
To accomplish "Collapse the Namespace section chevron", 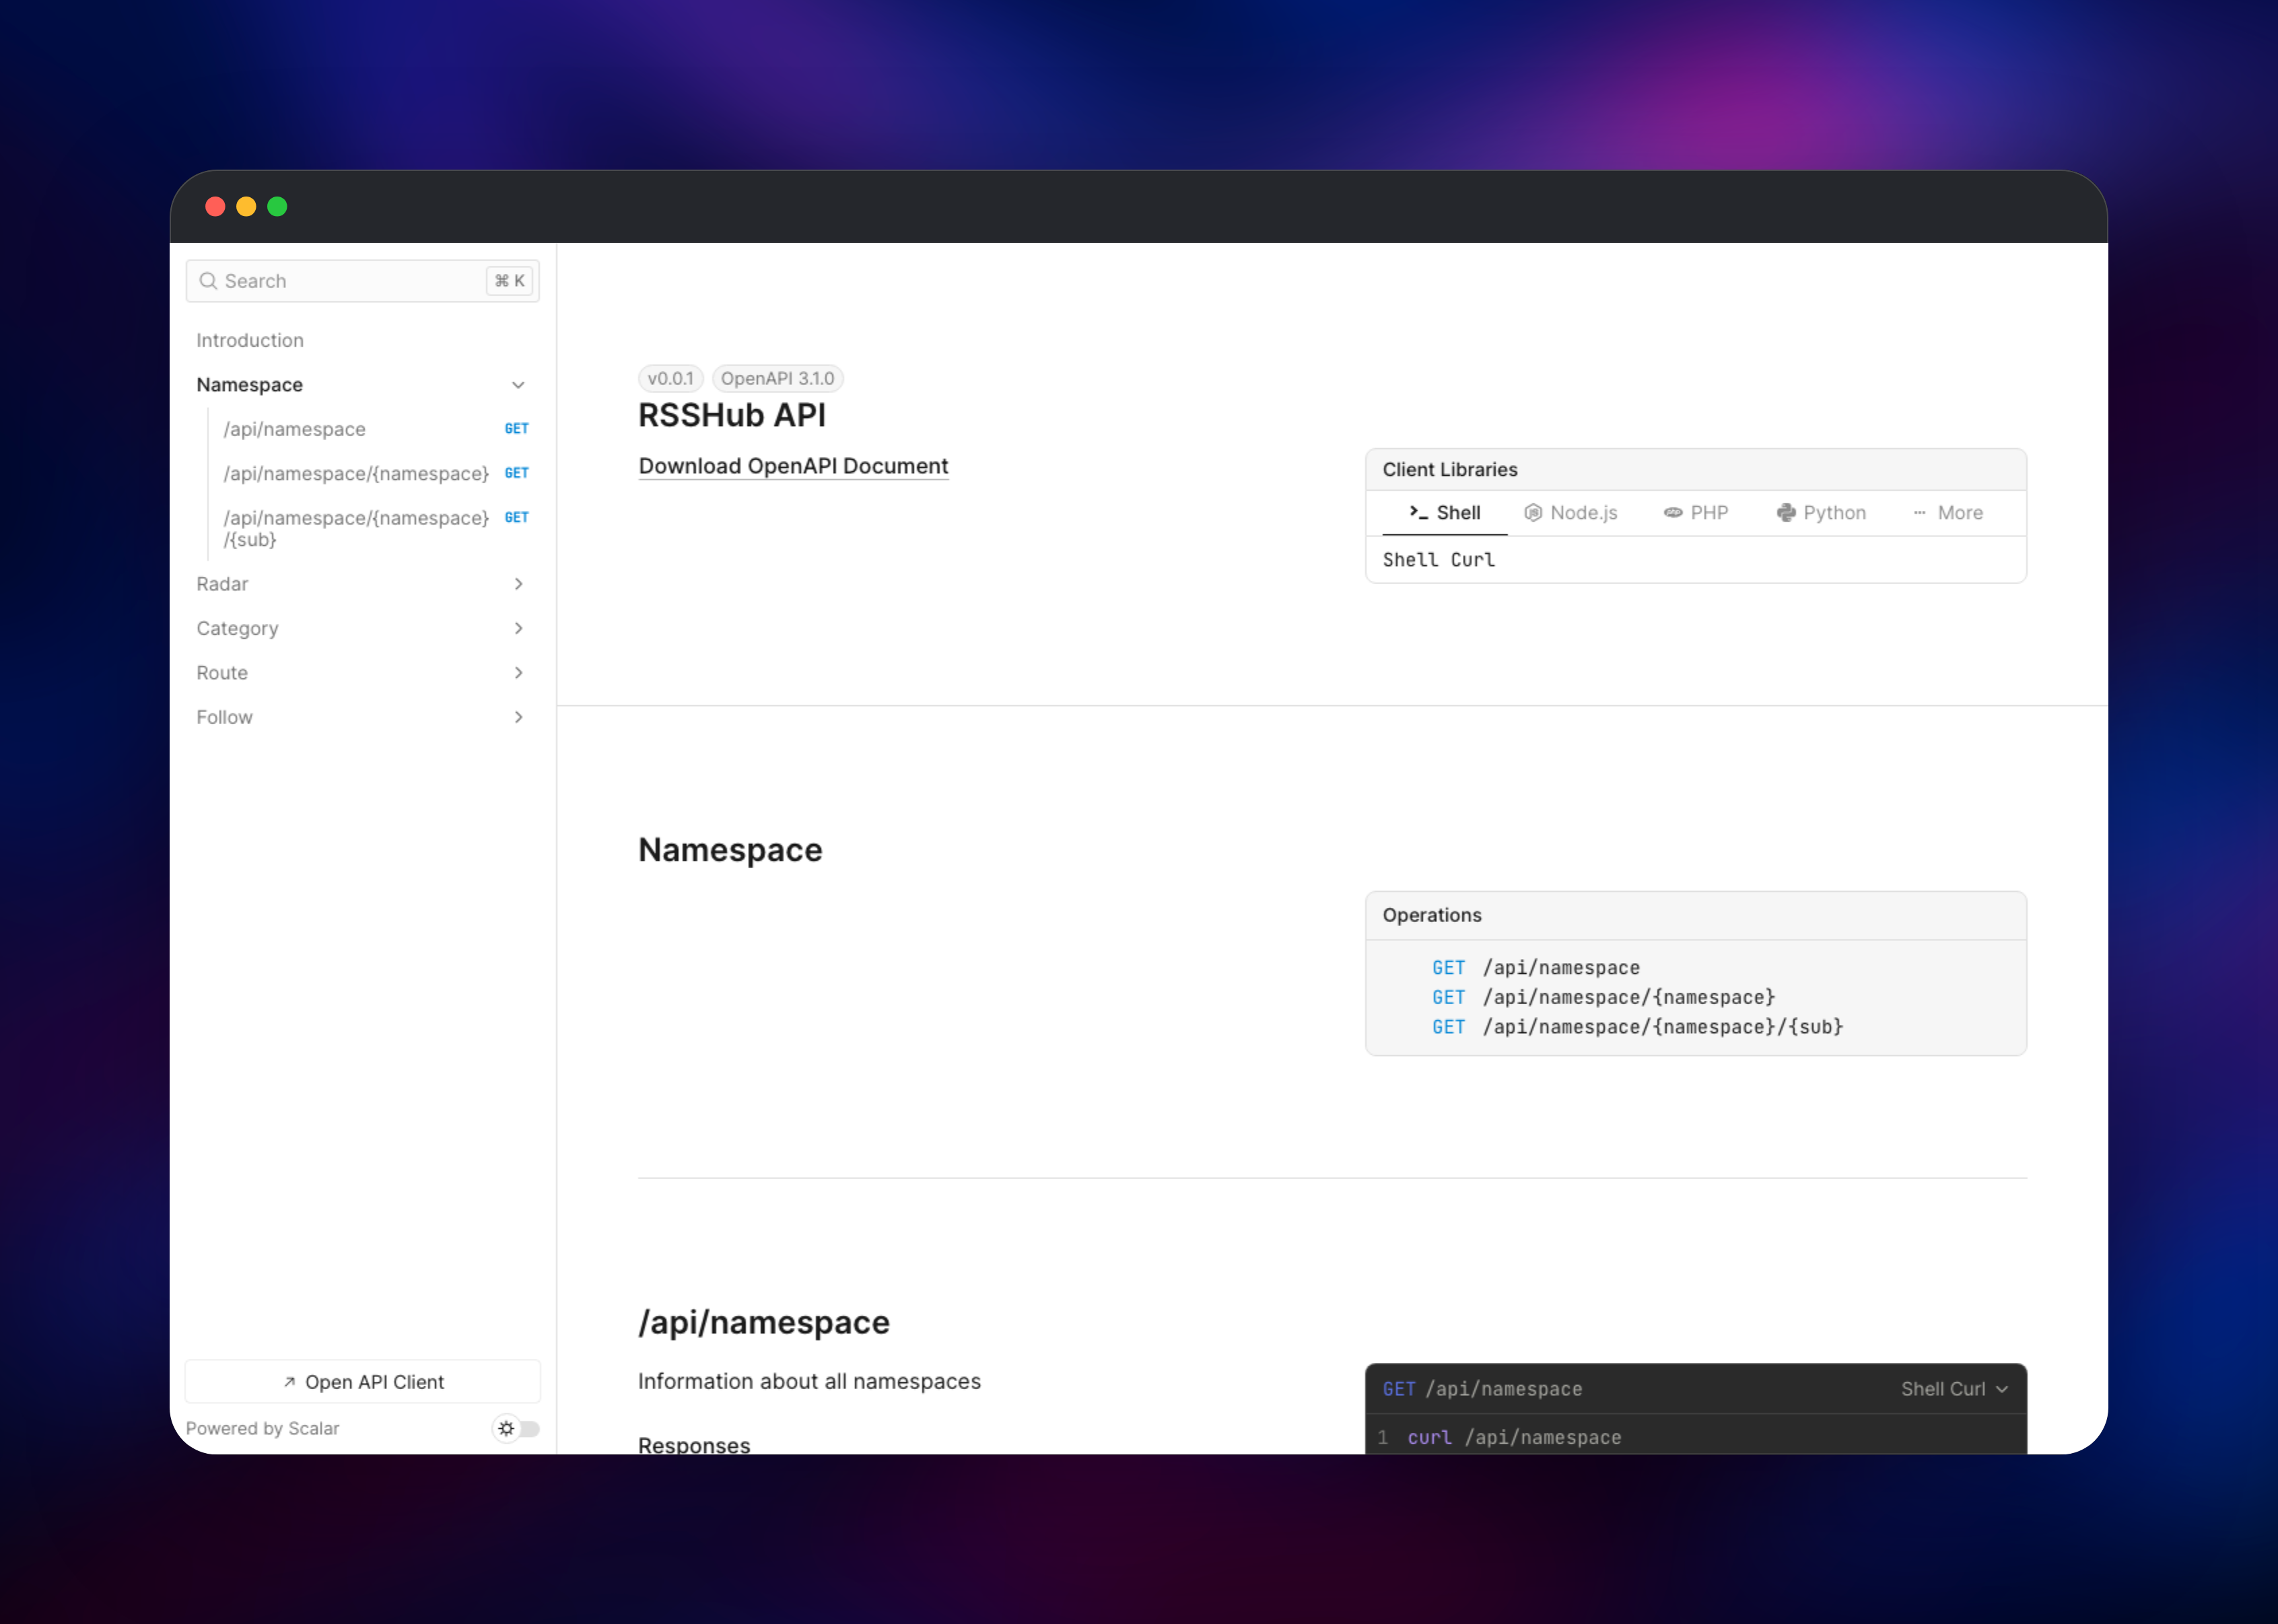I will click(518, 385).
